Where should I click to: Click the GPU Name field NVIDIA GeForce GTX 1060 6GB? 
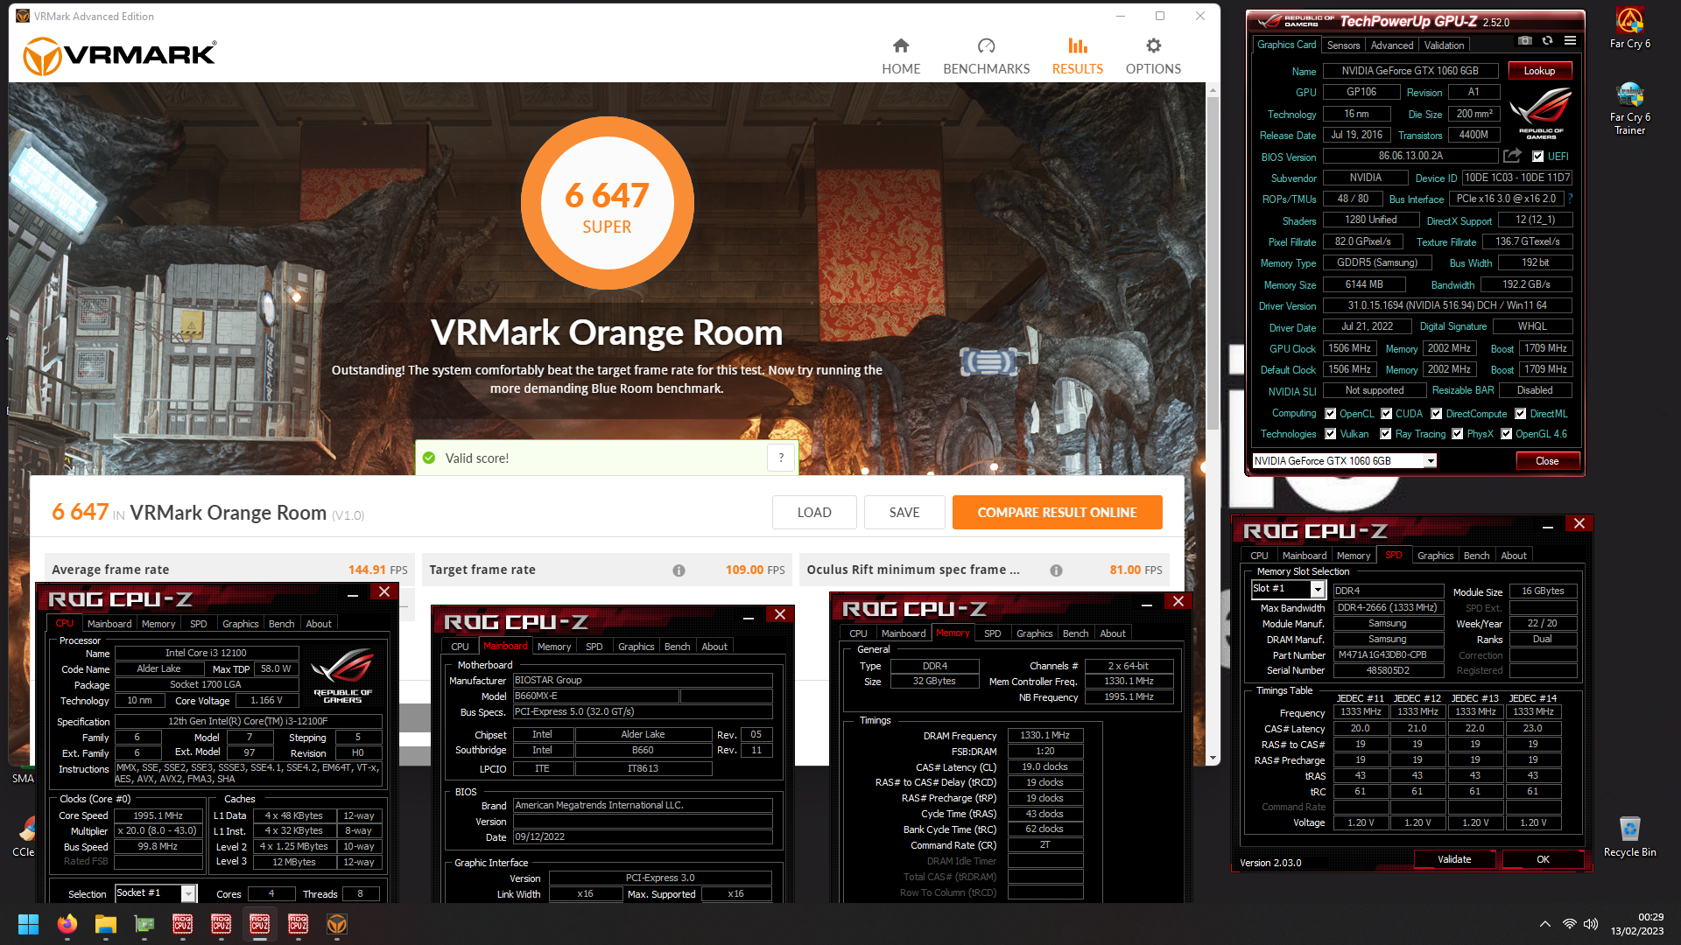tap(1410, 71)
